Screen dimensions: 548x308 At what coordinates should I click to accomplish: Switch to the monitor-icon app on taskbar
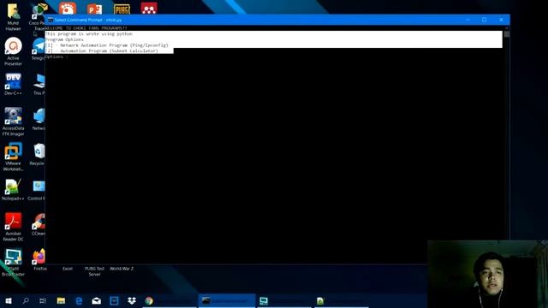[283, 300]
